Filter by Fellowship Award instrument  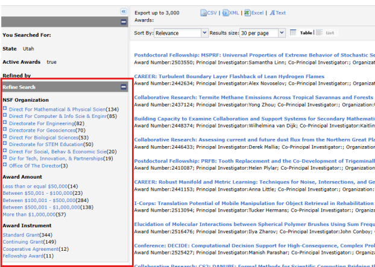(23, 256)
